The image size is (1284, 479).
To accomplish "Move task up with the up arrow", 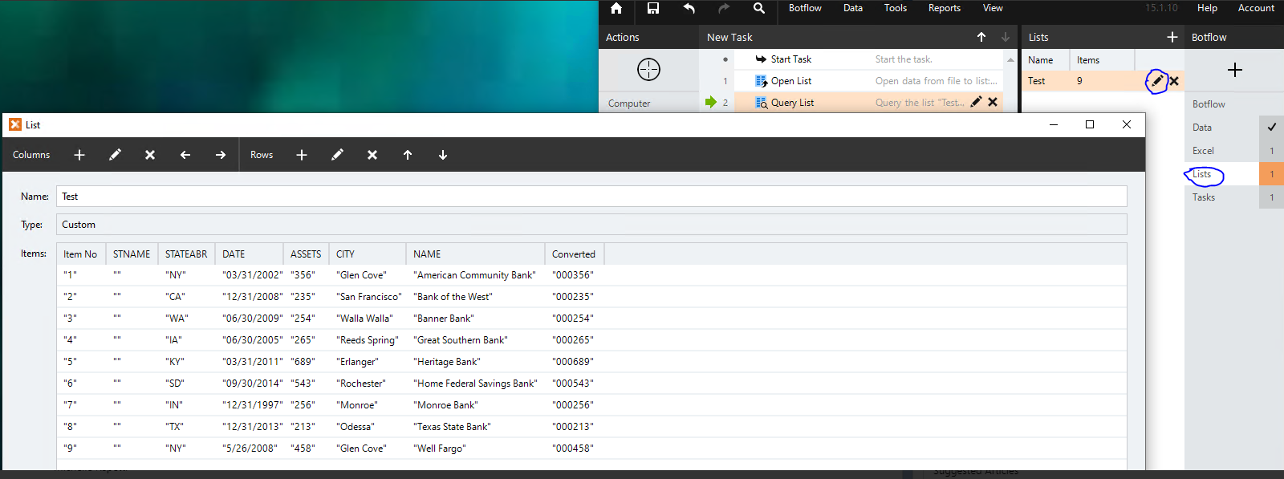I will [x=981, y=37].
